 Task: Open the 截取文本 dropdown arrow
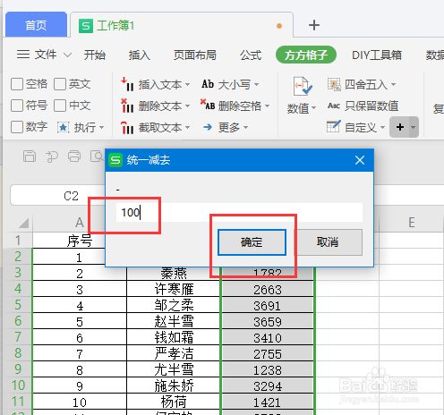click(x=187, y=127)
